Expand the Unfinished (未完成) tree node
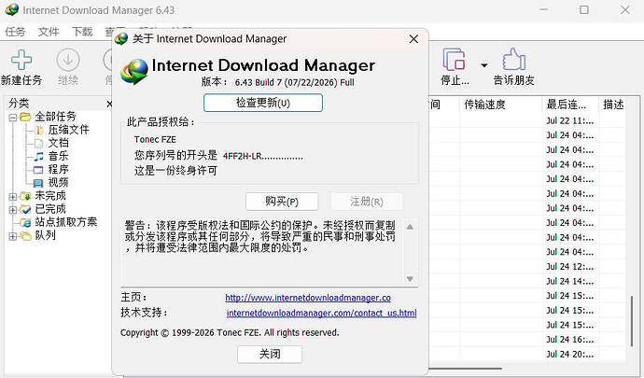Viewport: 644px width, 378px height. click(x=13, y=197)
